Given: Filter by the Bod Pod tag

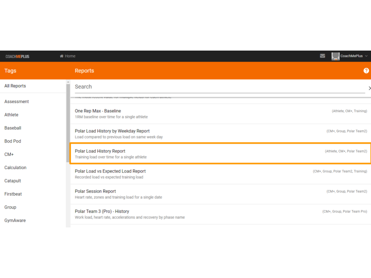Looking at the screenshot, I should pos(13,141).
